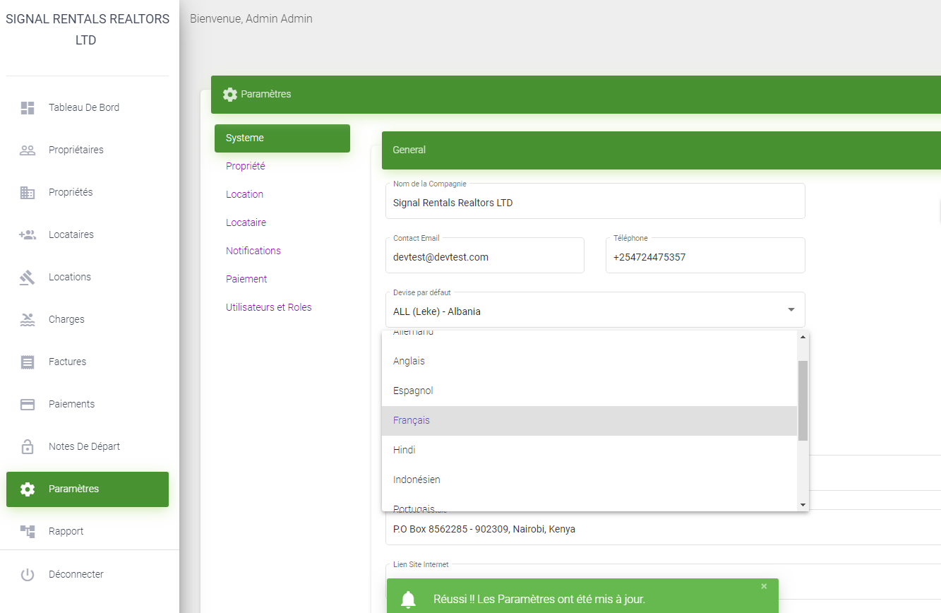
Task: Select Français from the language list
Action: (x=412, y=419)
